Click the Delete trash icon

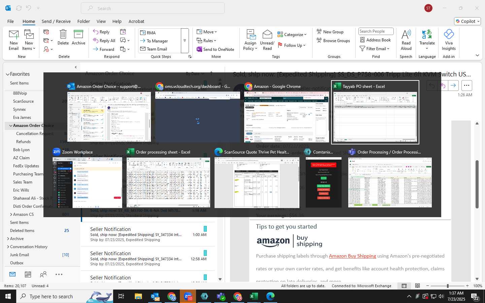(x=63, y=34)
